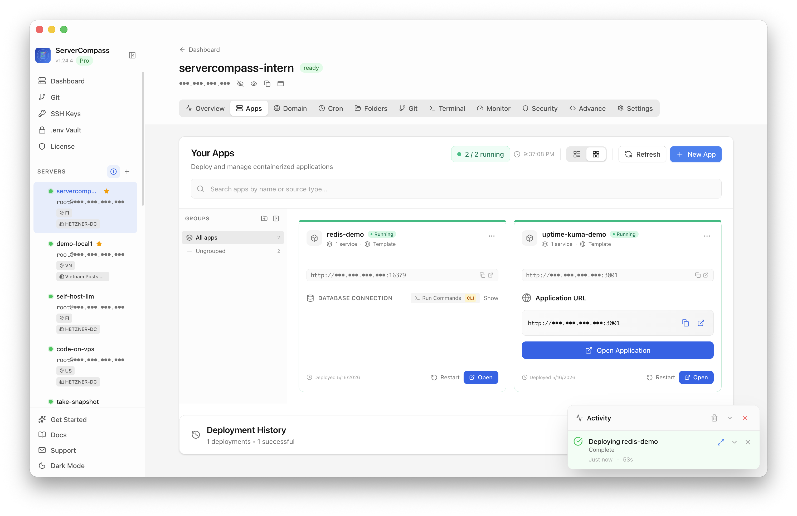The width and height of the screenshot is (797, 516).
Task: Show the database connection details
Action: pos(491,298)
